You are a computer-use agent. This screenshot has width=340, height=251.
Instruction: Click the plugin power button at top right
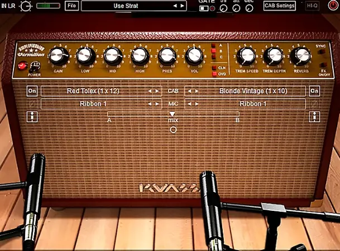click(x=333, y=6)
